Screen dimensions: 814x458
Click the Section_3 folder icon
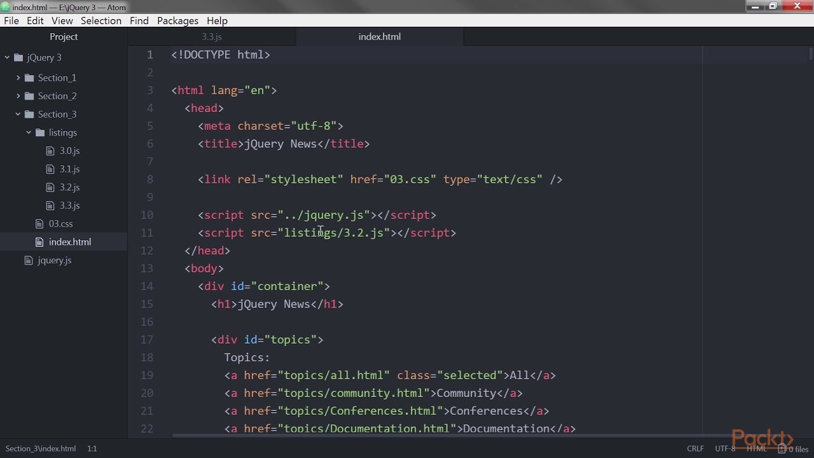click(x=29, y=114)
